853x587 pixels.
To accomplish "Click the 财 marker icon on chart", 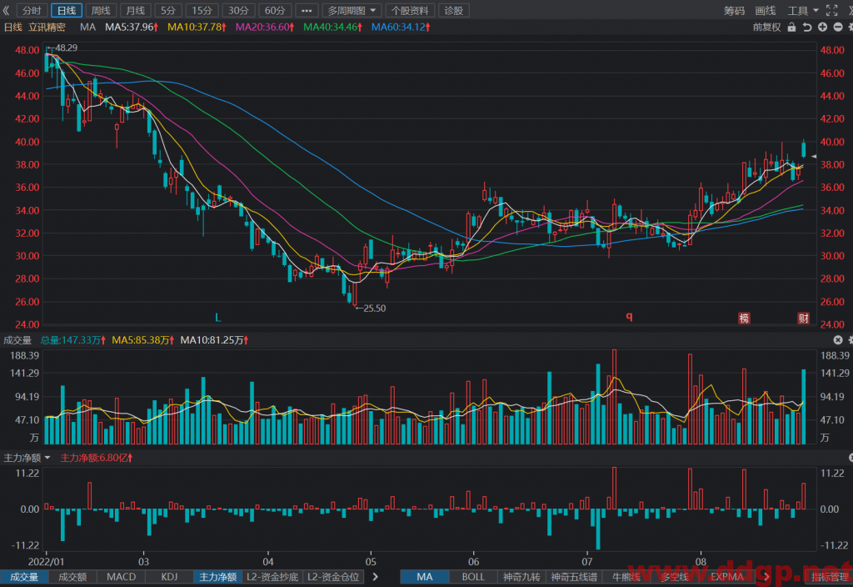I will (x=804, y=318).
